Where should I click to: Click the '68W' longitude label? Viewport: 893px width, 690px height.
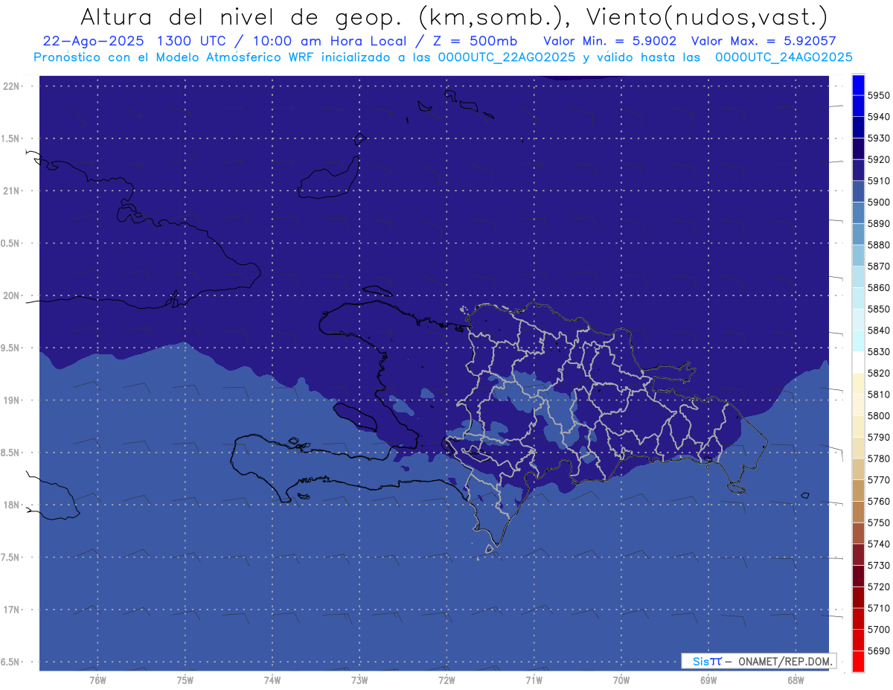coord(796,680)
